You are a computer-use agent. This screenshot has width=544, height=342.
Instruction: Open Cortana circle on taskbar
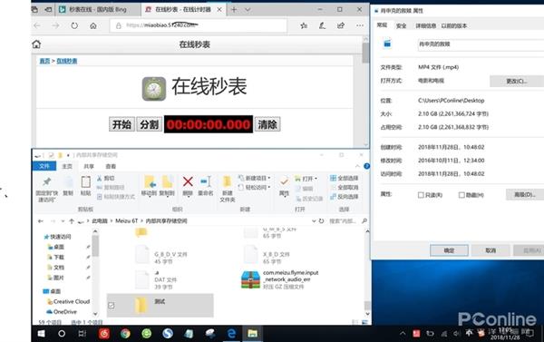[62, 334]
